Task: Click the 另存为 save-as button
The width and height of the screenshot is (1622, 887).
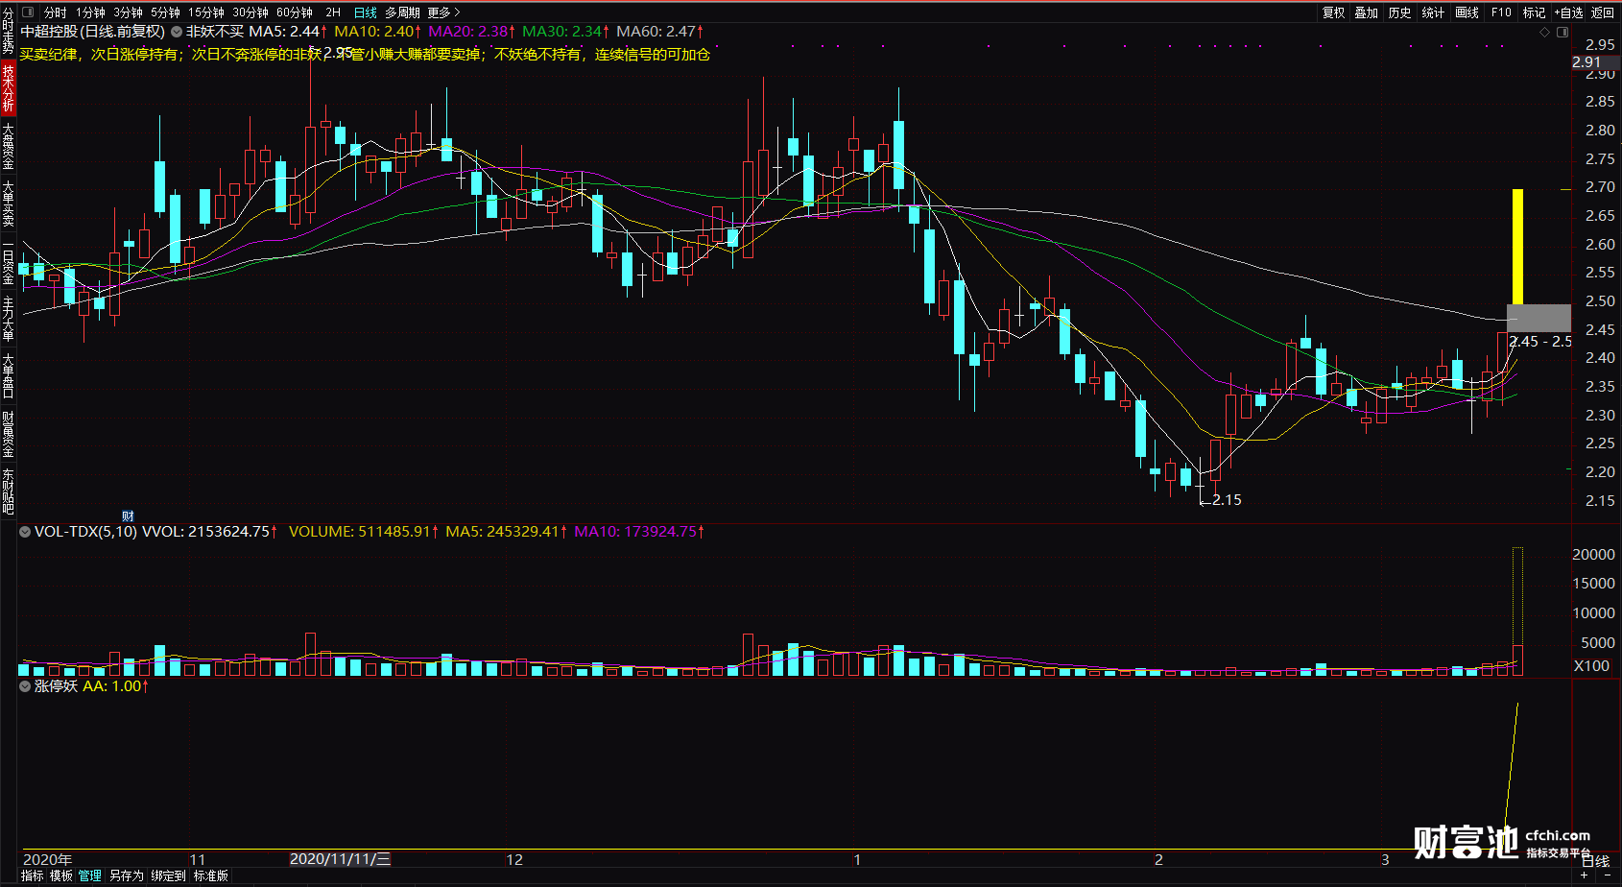Action: click(x=127, y=875)
